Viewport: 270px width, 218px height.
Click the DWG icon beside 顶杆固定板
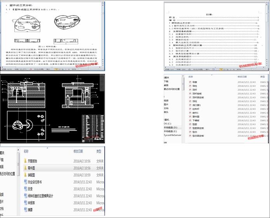(x=190, y=98)
